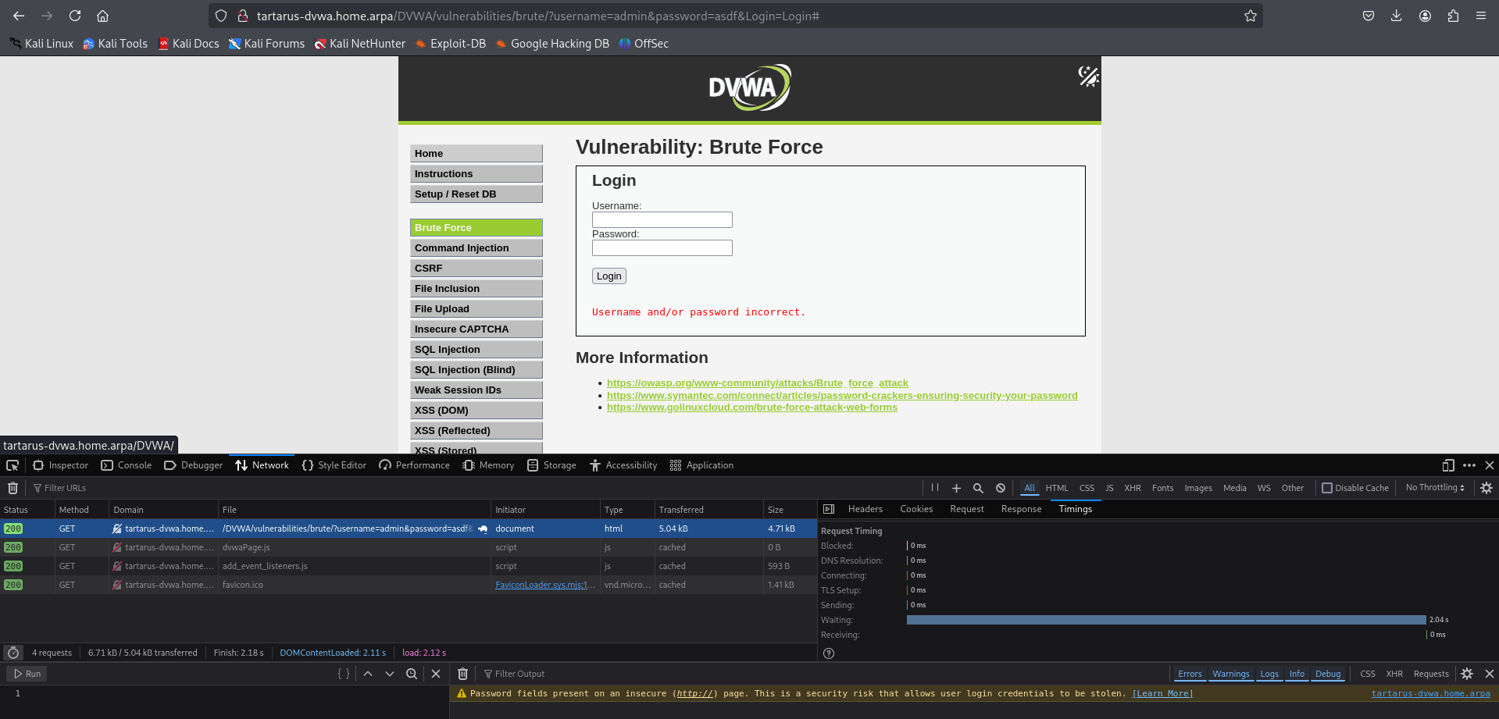This screenshot has height=719, width=1499.
Task: Open the Style Editor panel tab
Action: coord(334,465)
